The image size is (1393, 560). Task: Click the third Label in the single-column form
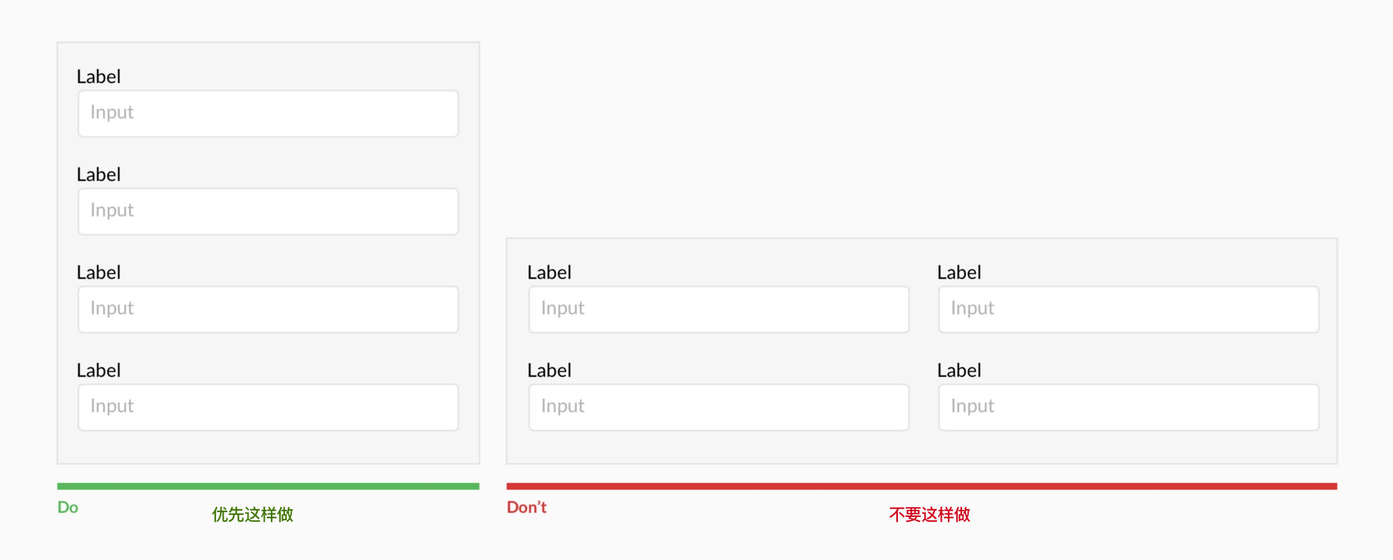pos(99,273)
